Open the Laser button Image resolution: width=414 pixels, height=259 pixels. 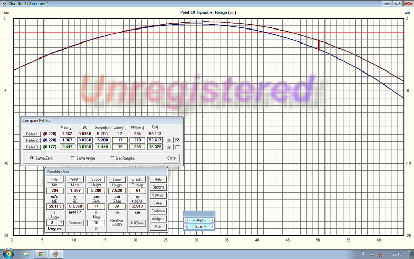[117, 179]
